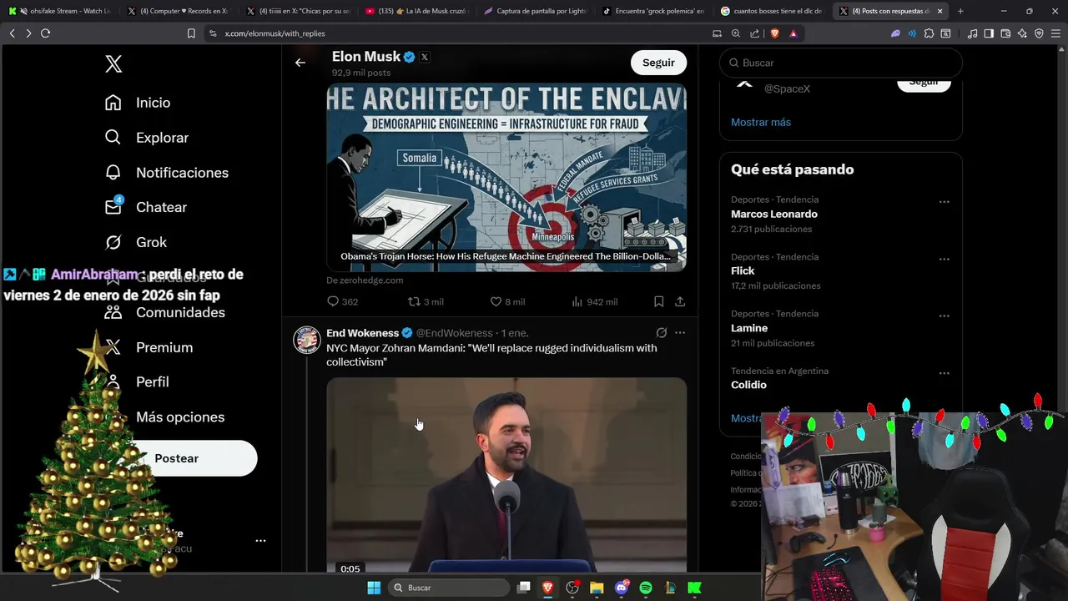
Task: Reload the page
Action: coord(45,33)
